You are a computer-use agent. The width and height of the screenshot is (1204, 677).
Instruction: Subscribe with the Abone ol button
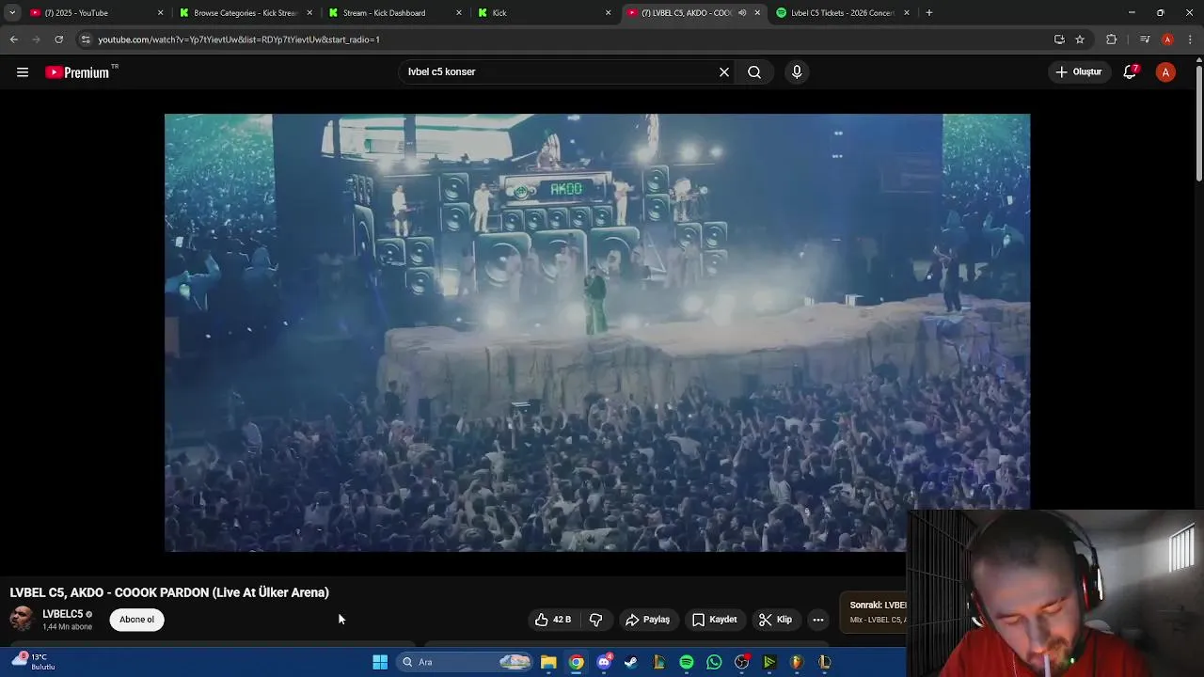click(x=137, y=620)
